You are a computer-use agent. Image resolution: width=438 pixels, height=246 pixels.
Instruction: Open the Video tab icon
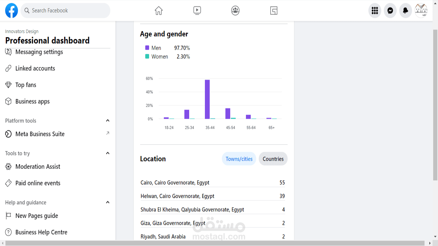(197, 11)
